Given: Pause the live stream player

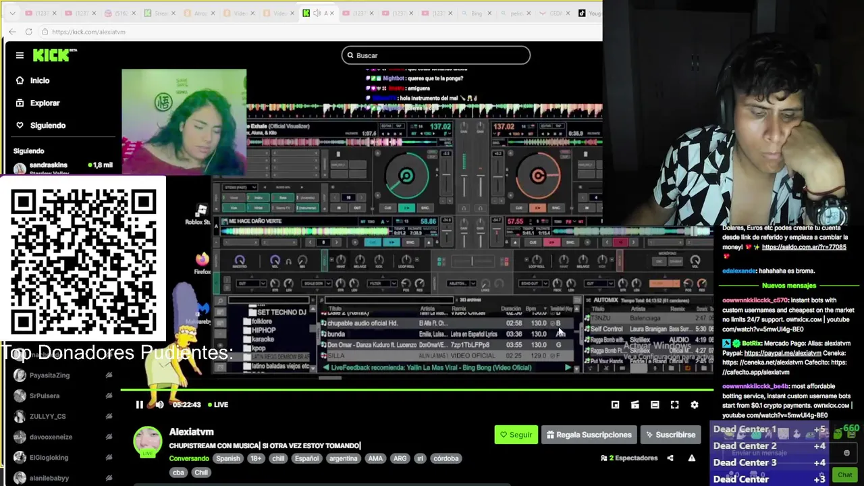Looking at the screenshot, I should click(x=139, y=404).
